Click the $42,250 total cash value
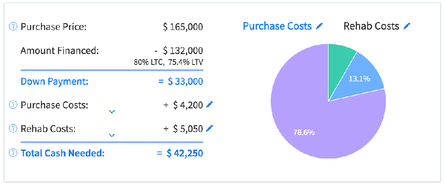445x186 pixels. [185, 153]
